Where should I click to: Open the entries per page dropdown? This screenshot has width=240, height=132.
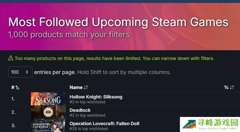pyautogui.click(x=20, y=72)
